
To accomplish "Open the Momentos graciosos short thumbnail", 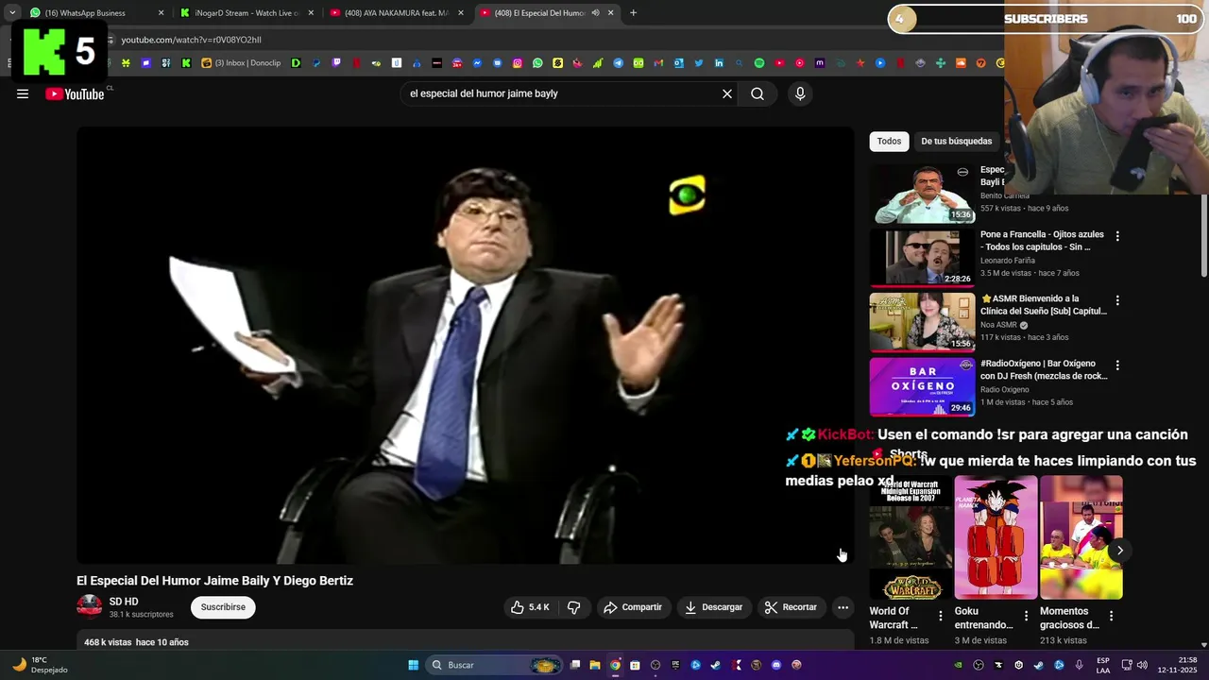I will 1081,537.
